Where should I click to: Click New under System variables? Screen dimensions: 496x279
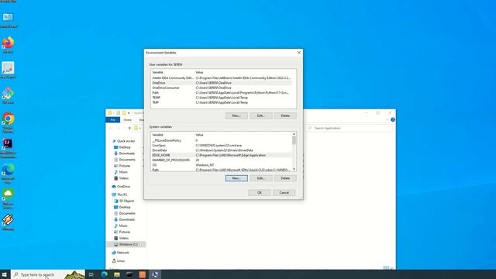(x=236, y=178)
